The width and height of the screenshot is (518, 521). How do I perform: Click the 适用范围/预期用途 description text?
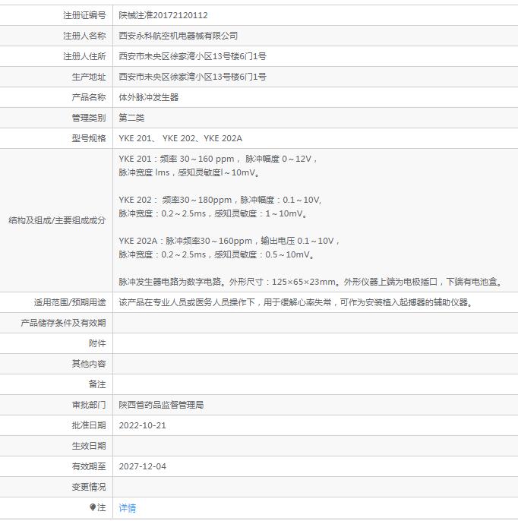[x=296, y=302]
